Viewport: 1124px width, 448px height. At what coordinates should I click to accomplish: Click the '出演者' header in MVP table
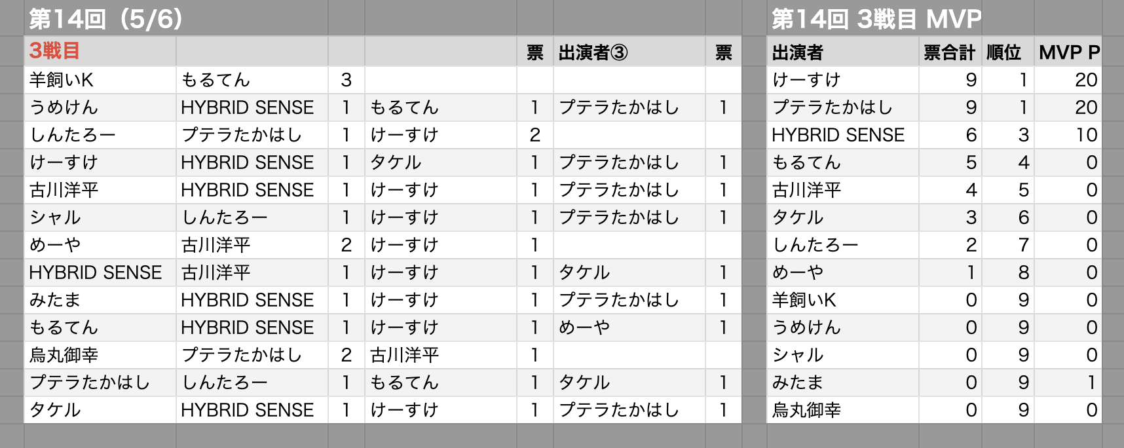tap(797, 52)
